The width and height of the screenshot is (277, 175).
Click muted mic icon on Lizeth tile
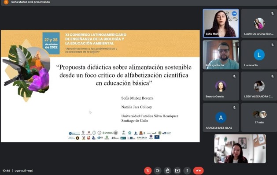273,13
